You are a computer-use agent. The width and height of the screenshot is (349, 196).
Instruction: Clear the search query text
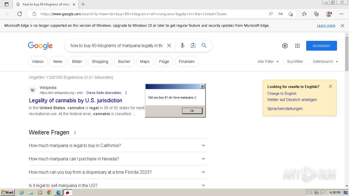169,45
